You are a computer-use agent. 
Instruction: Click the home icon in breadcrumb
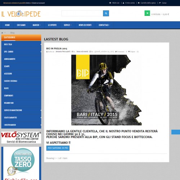click(2, 33)
